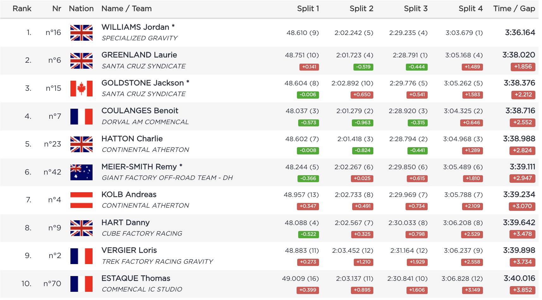The width and height of the screenshot is (542, 300).
Task: Click the Austrian flag next to Kolb
Action: 81,200
